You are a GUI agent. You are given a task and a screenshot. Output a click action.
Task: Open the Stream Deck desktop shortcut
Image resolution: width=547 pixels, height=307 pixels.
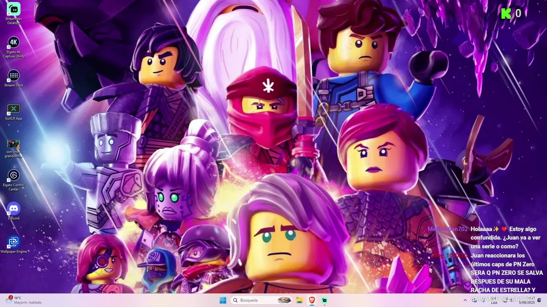(x=14, y=78)
